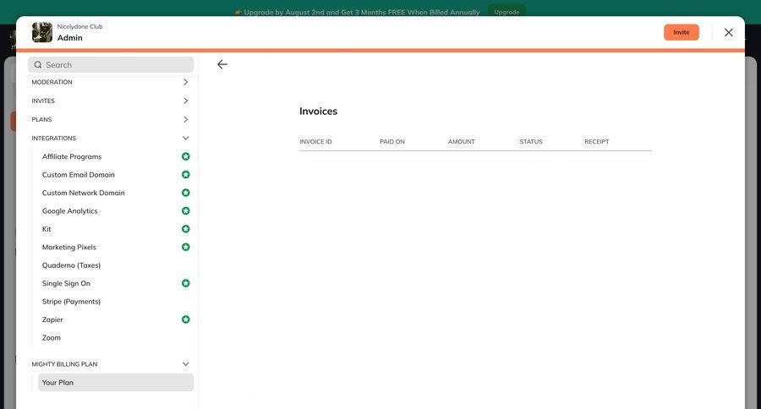Click the INVOICE ID column header
761x409 pixels.
point(315,142)
